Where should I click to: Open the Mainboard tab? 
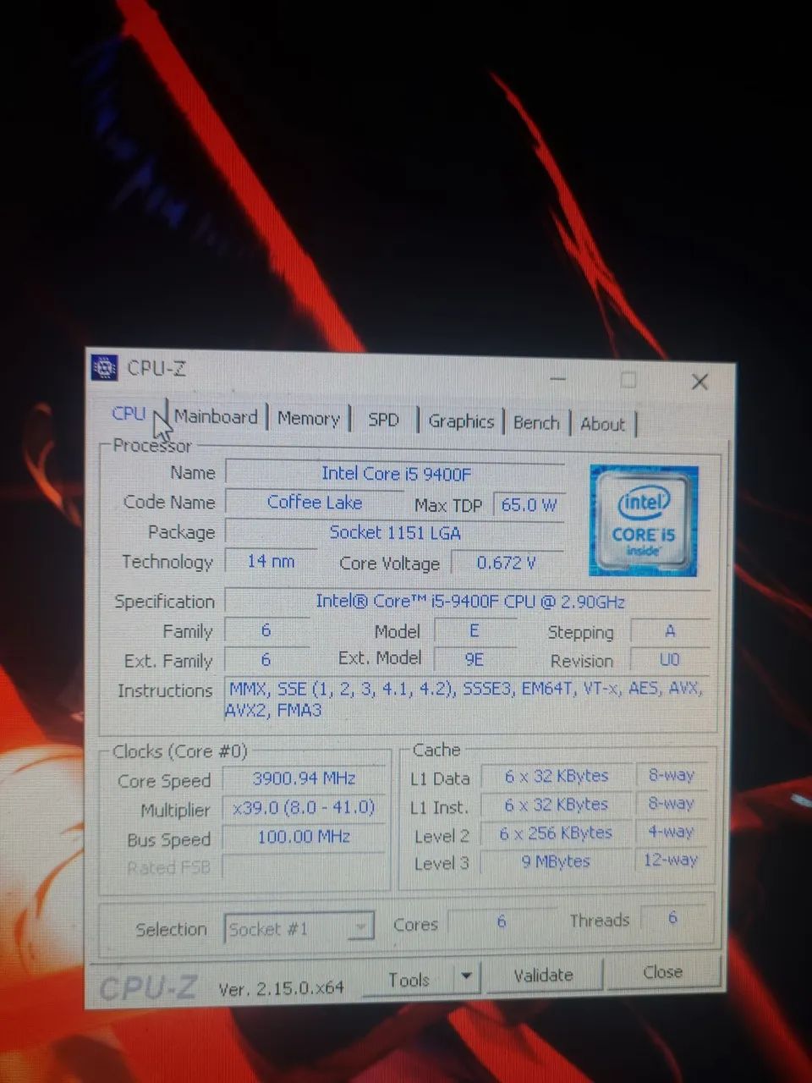pyautogui.click(x=216, y=416)
